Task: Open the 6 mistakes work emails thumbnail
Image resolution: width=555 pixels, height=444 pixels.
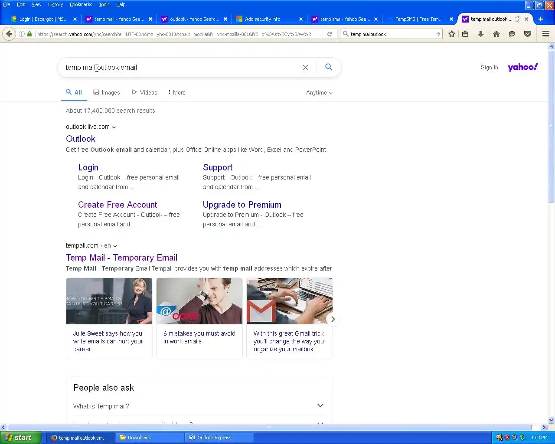Action: (x=199, y=301)
